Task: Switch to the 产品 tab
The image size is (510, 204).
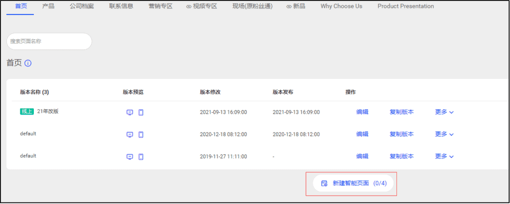Action: (x=48, y=6)
